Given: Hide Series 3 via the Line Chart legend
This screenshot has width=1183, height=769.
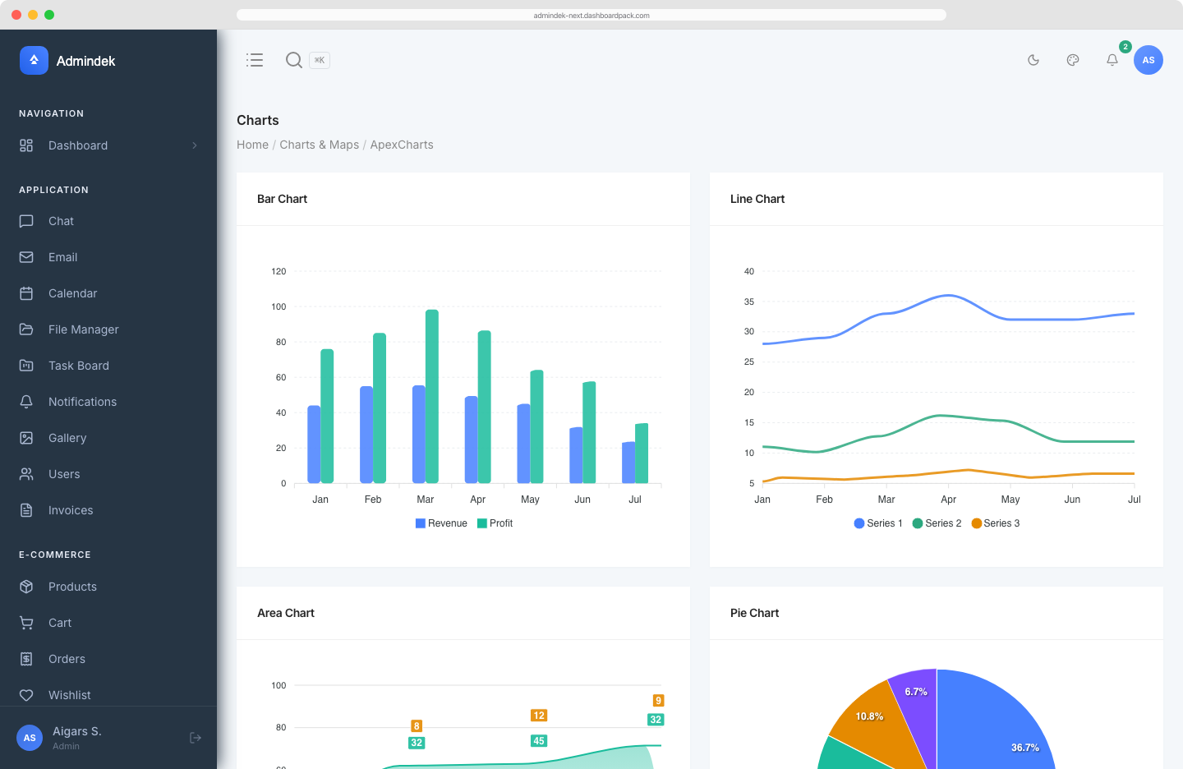Looking at the screenshot, I should pyautogui.click(x=996, y=523).
